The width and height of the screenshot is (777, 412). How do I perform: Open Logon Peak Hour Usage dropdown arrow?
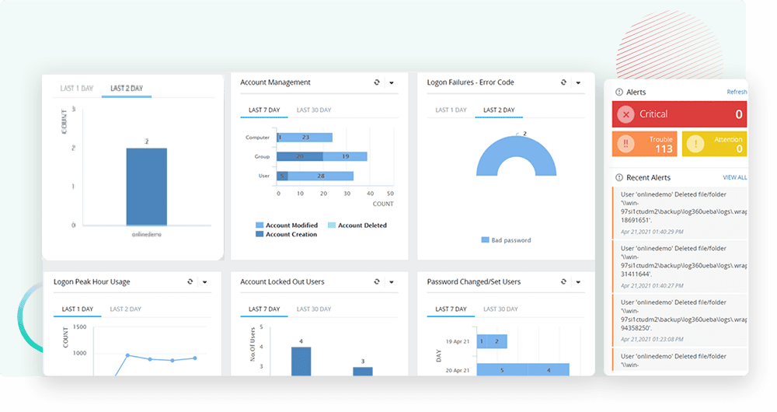coord(204,282)
